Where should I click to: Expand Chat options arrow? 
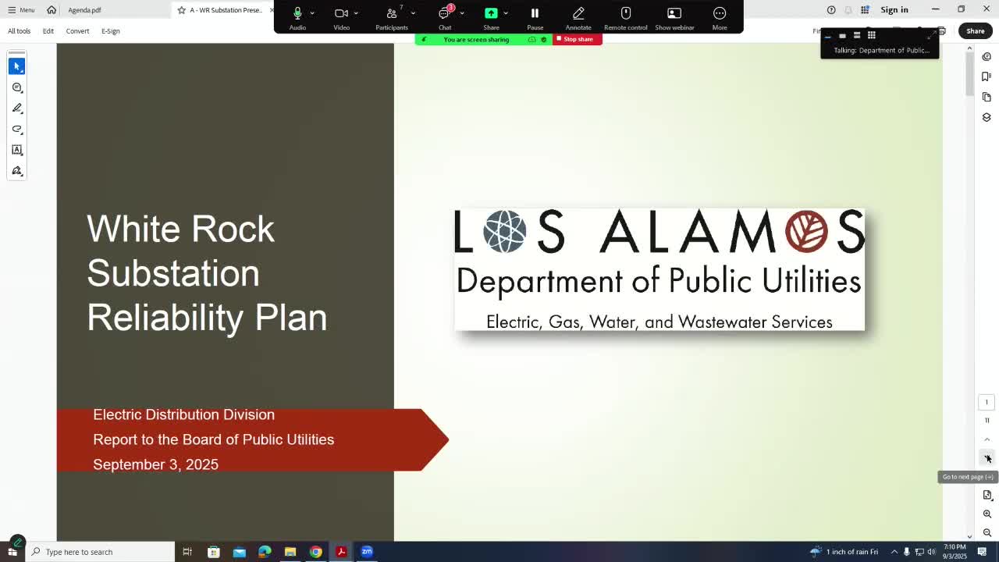click(462, 13)
